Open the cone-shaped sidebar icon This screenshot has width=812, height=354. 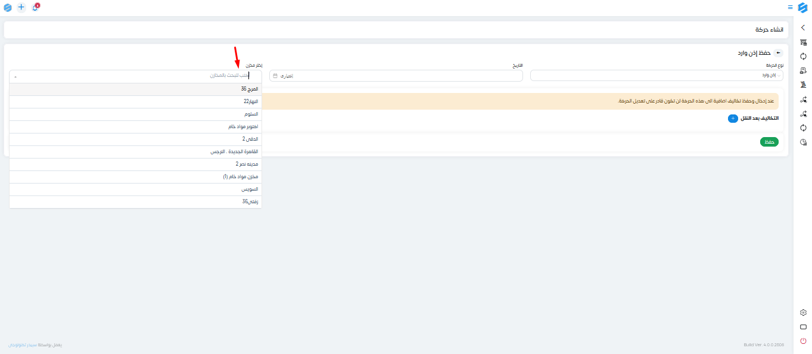803,85
